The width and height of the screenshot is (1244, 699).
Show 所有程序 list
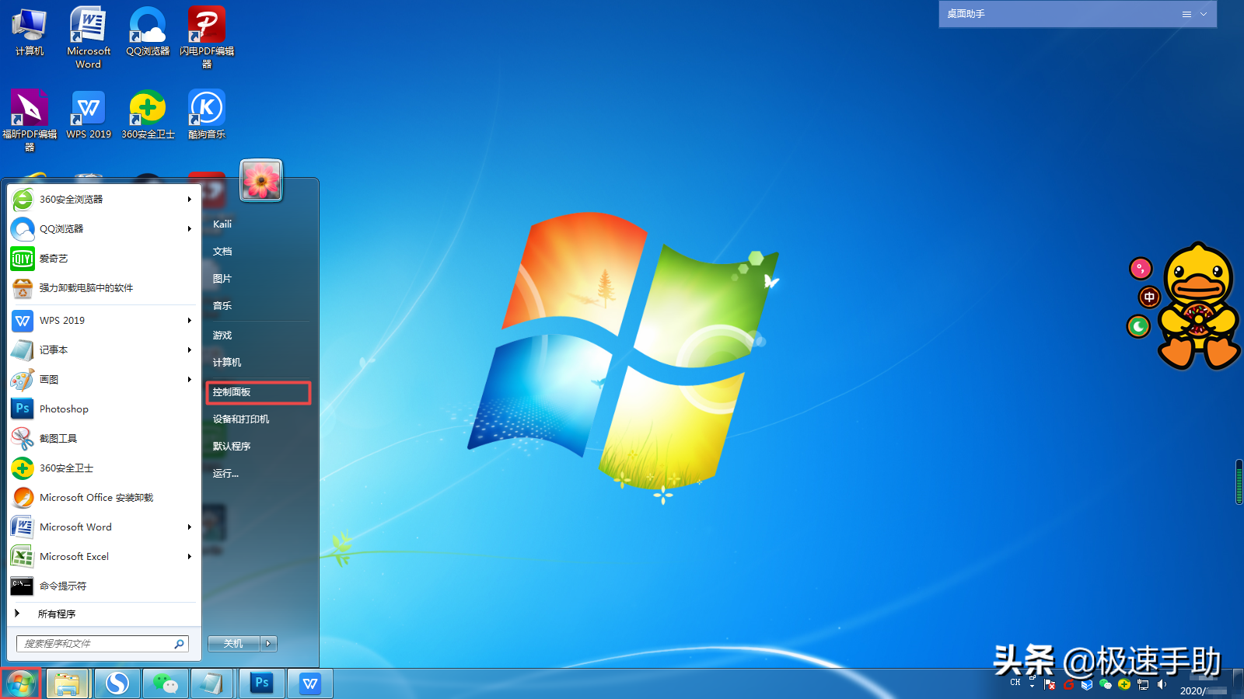(56, 614)
